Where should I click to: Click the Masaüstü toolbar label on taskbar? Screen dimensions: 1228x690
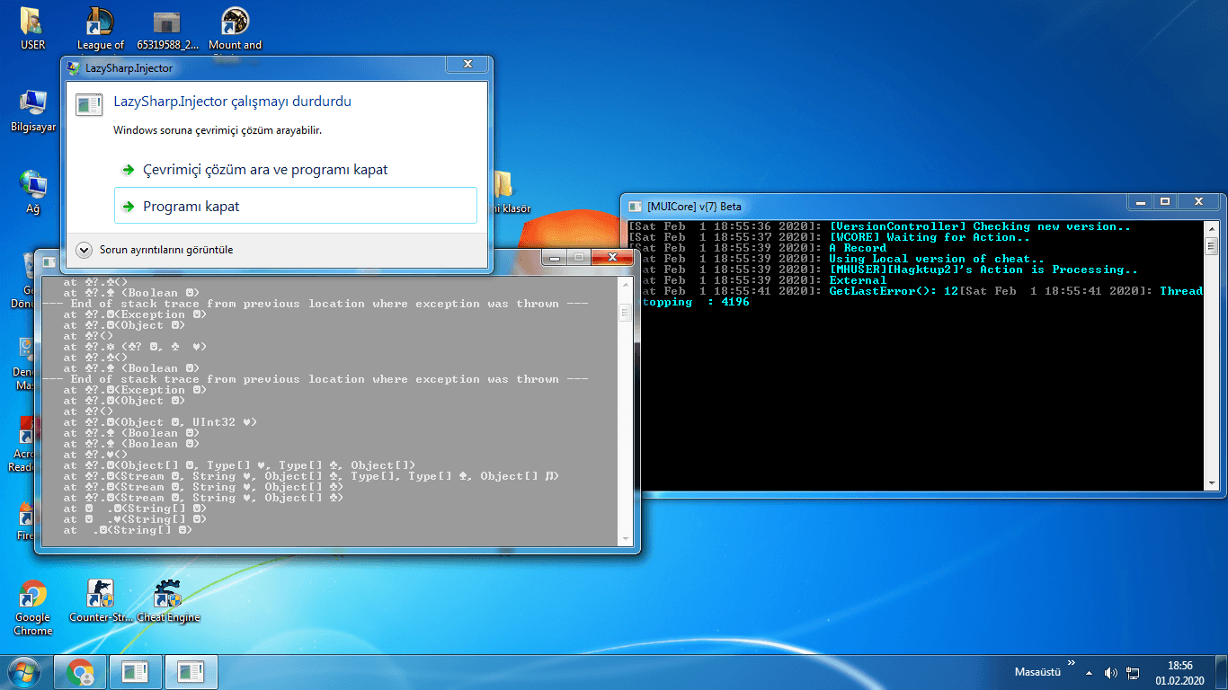click(x=1037, y=671)
